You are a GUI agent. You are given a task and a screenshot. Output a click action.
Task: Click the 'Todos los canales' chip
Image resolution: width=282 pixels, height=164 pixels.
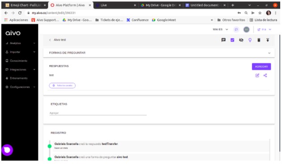[x=62, y=86]
